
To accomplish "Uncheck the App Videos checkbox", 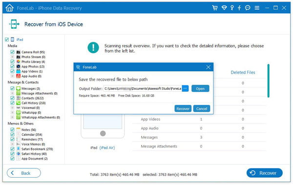I will 12,71.
